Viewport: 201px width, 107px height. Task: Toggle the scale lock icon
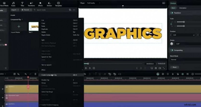tap(171, 24)
